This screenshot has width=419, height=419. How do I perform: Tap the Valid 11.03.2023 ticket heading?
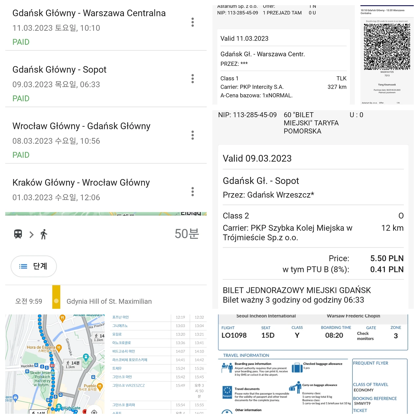point(244,39)
